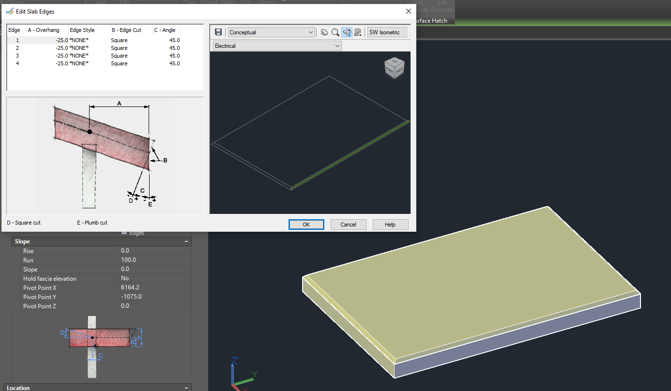Collapse the Slope section in properties
671x391 pixels.
pos(186,241)
